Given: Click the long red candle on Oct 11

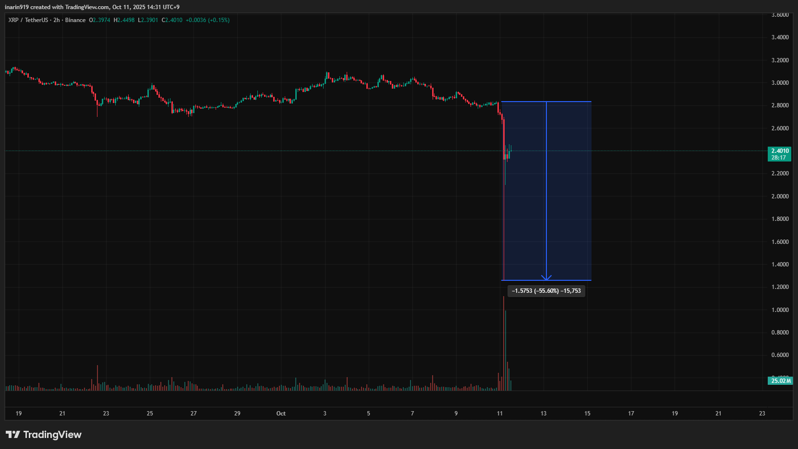Looking at the screenshot, I should click(504, 139).
